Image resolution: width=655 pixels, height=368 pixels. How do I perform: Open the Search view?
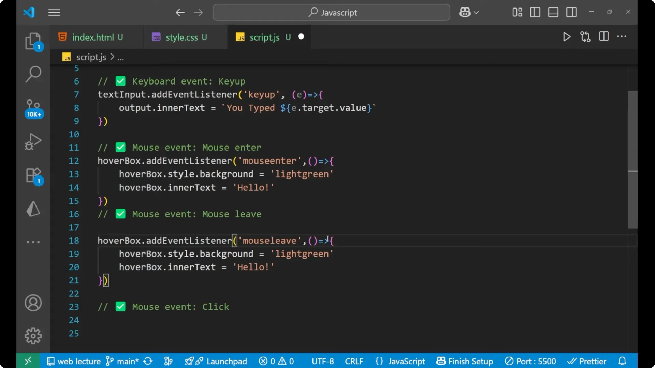(33, 73)
